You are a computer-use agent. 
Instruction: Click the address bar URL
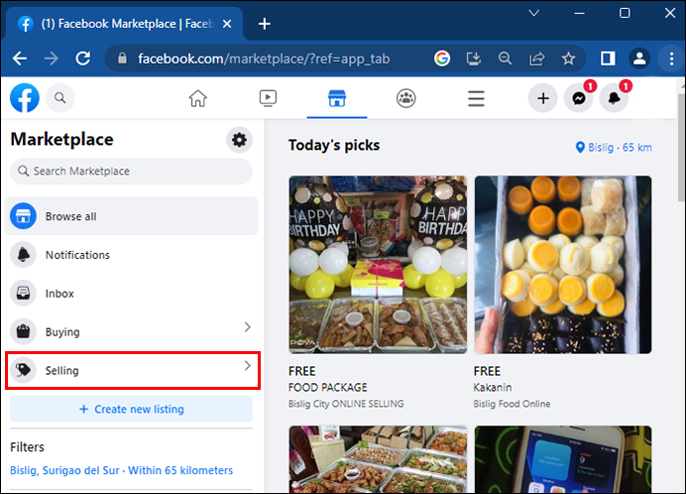click(x=264, y=59)
